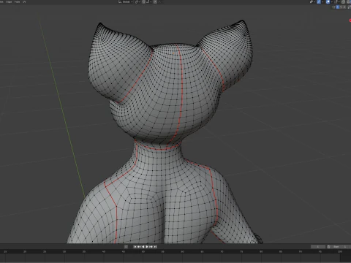Open the proportional editing falloff menu
The image size is (351, 263).
point(160,1)
